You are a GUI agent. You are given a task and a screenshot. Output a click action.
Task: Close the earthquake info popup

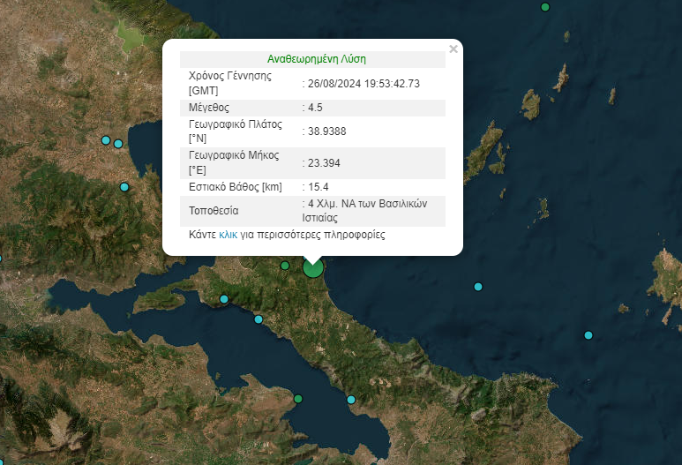(453, 49)
